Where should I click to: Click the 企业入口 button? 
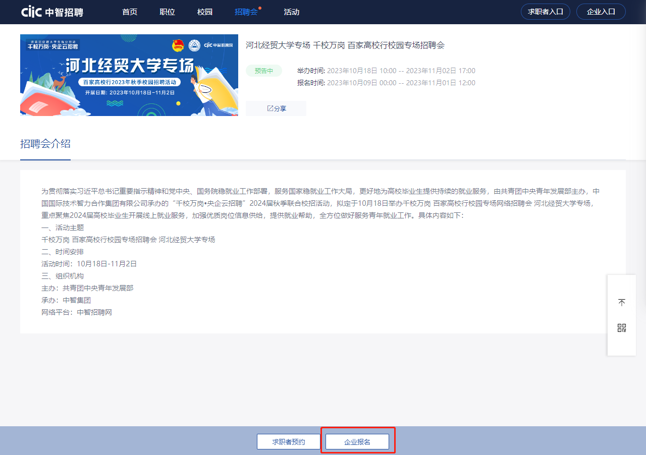pos(601,12)
